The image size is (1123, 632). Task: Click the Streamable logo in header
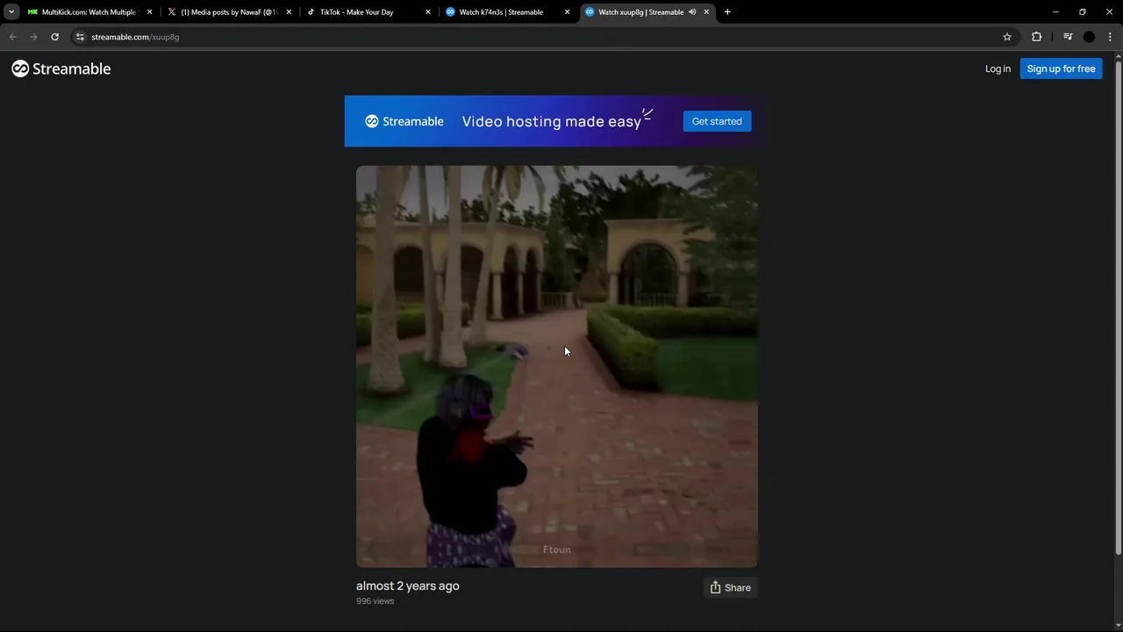pos(61,68)
